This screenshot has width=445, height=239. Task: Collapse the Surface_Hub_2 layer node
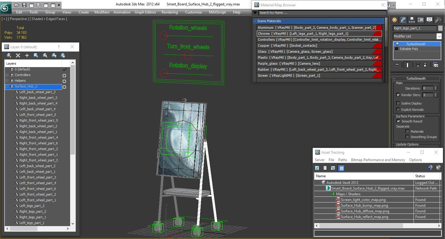pyautogui.click(x=7, y=87)
